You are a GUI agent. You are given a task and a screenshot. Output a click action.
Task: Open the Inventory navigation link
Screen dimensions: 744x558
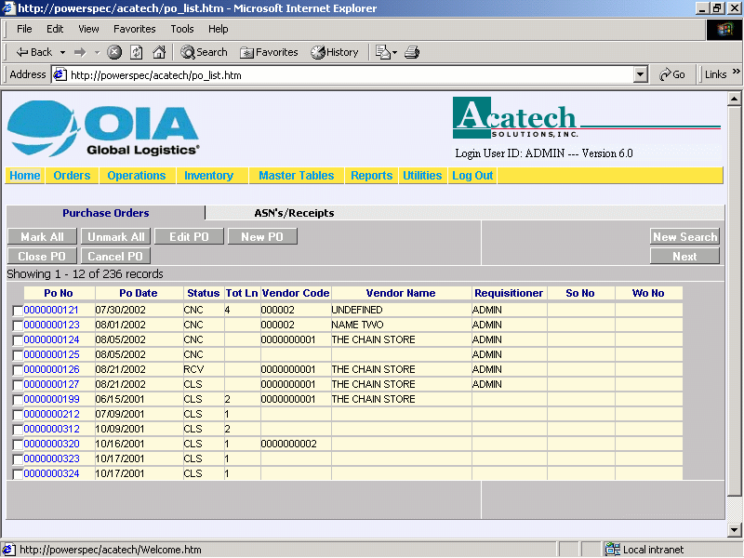tap(208, 176)
